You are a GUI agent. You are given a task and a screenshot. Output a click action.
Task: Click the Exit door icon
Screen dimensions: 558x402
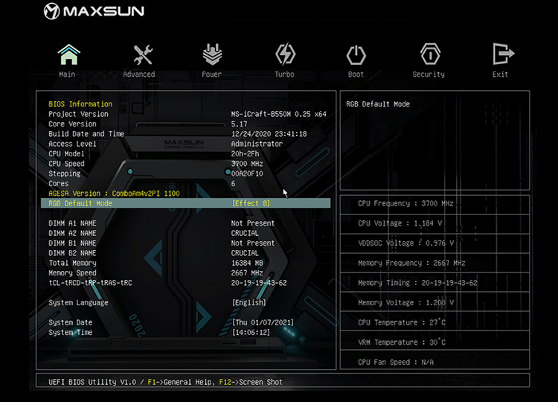[x=503, y=54]
